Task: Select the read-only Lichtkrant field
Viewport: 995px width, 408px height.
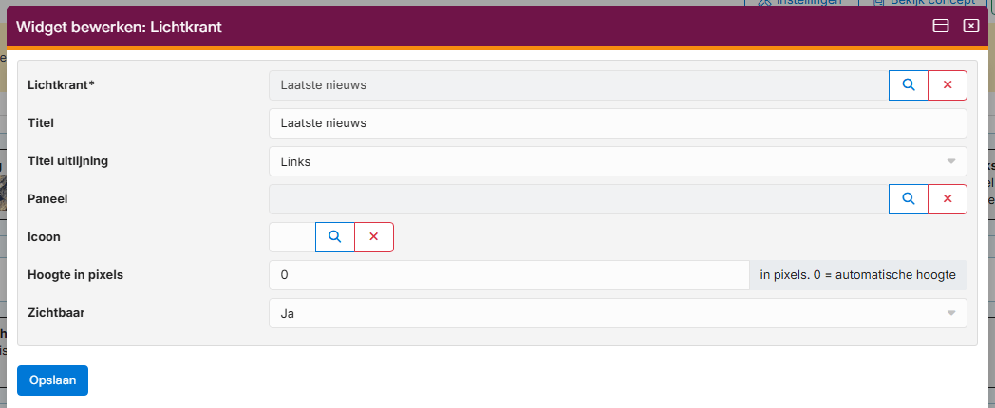Action: click(x=578, y=85)
